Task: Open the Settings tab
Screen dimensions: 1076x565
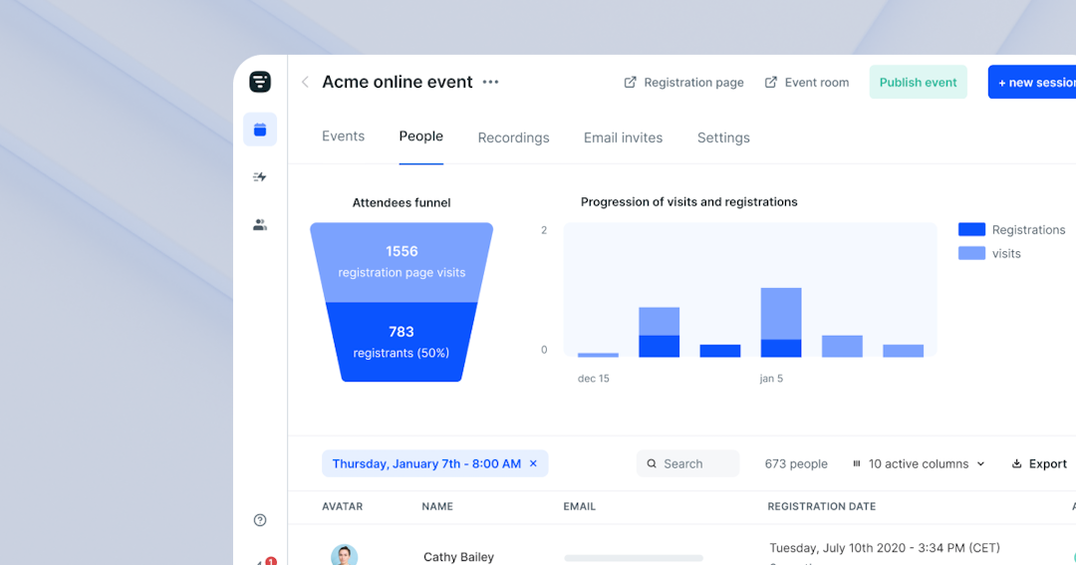Action: [723, 138]
